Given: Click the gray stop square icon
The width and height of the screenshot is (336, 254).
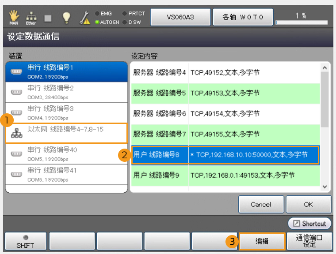Looking at the screenshot, I should (x=48, y=18).
